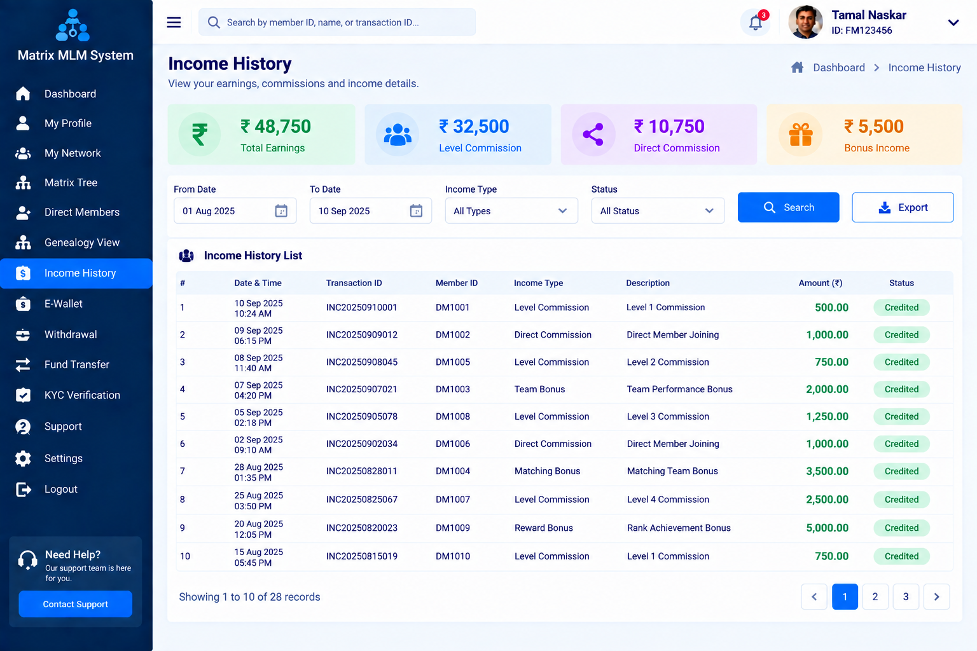Open Support in sidebar
Image resolution: width=977 pixels, height=651 pixels.
point(76,427)
